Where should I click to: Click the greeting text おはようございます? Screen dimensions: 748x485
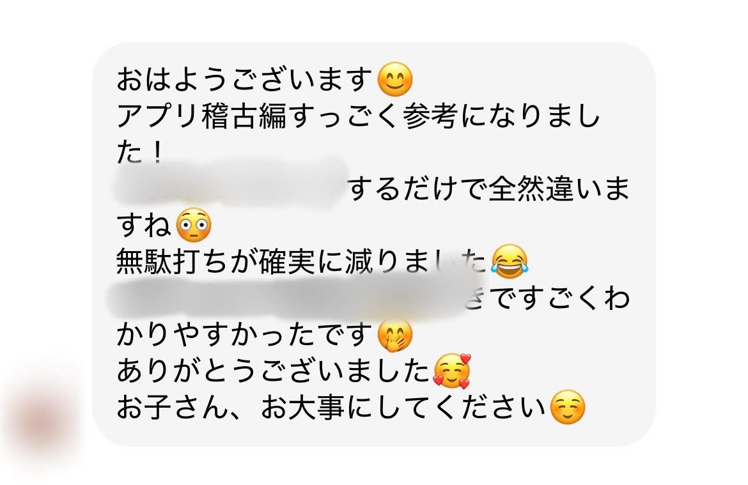[244, 79]
